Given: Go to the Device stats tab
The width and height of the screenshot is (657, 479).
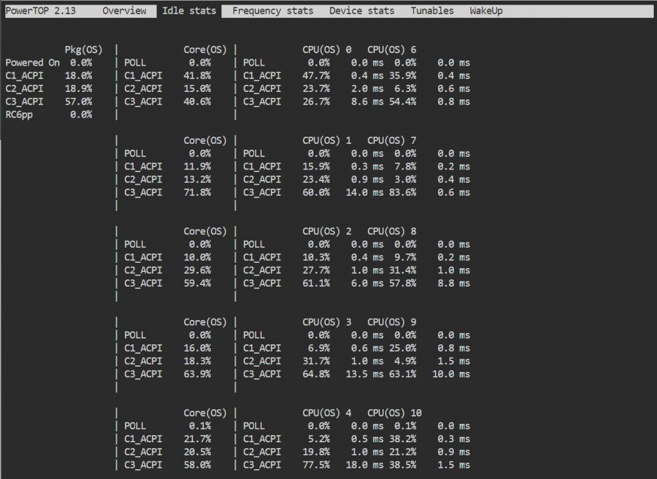Looking at the screenshot, I should 361,11.
